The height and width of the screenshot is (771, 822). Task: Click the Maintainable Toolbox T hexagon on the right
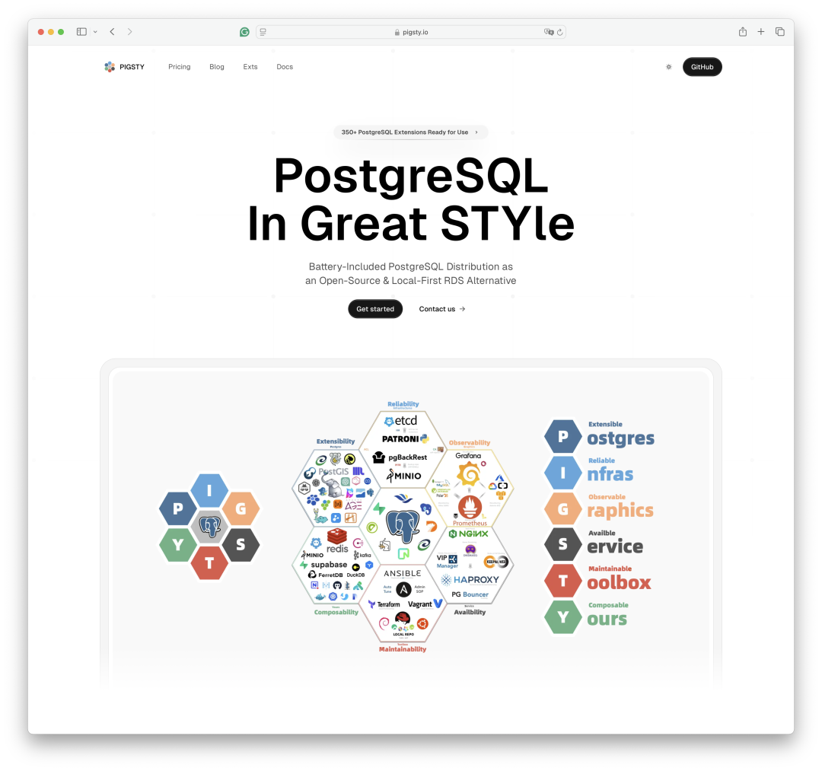click(x=563, y=581)
